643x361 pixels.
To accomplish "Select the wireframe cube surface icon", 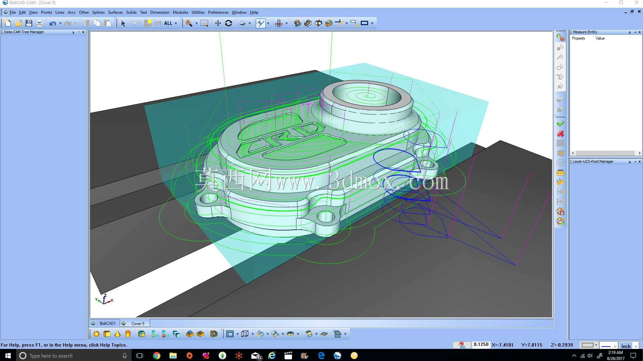I will tap(245, 334).
